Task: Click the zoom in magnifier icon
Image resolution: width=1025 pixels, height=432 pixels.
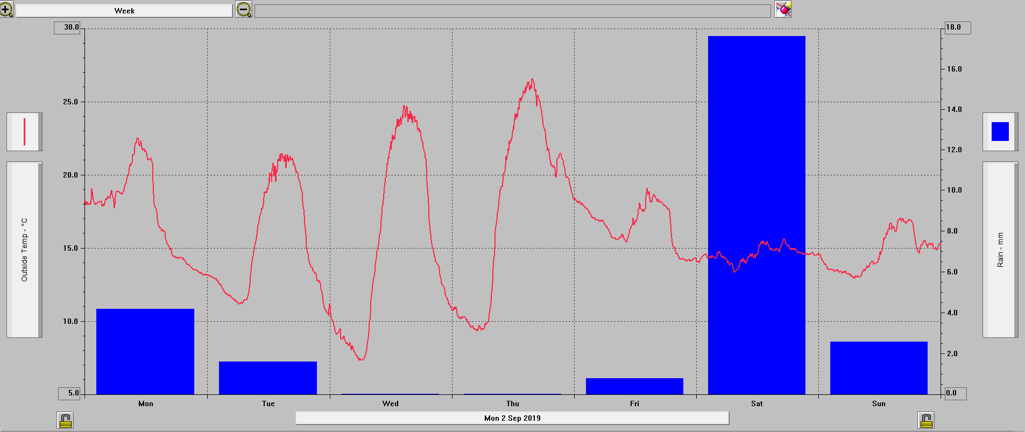Action: 6,10
